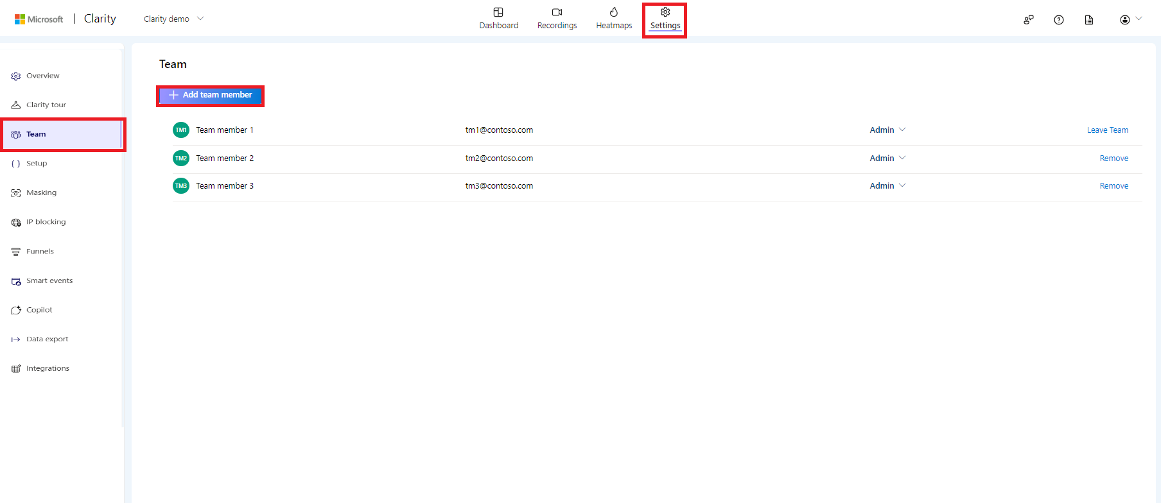Open the account profile menu
Viewport: 1161px width, 503px height.
pyautogui.click(x=1131, y=19)
